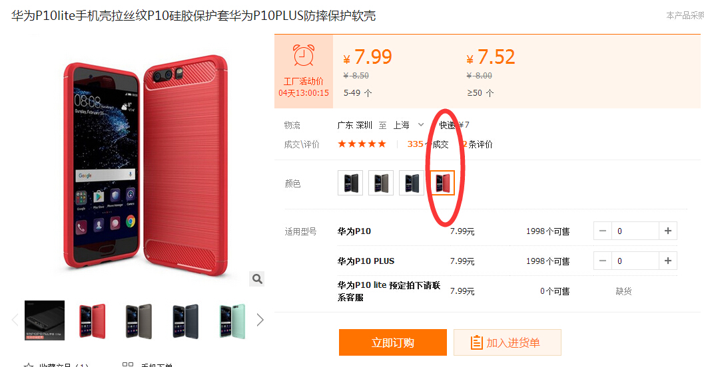The width and height of the screenshot is (704, 367).
Task: Select the black carbon case first thumbnail
Action: pyautogui.click(x=45, y=320)
